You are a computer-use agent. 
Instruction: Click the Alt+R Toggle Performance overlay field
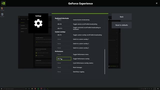pyautogui.click(x=64, y=59)
